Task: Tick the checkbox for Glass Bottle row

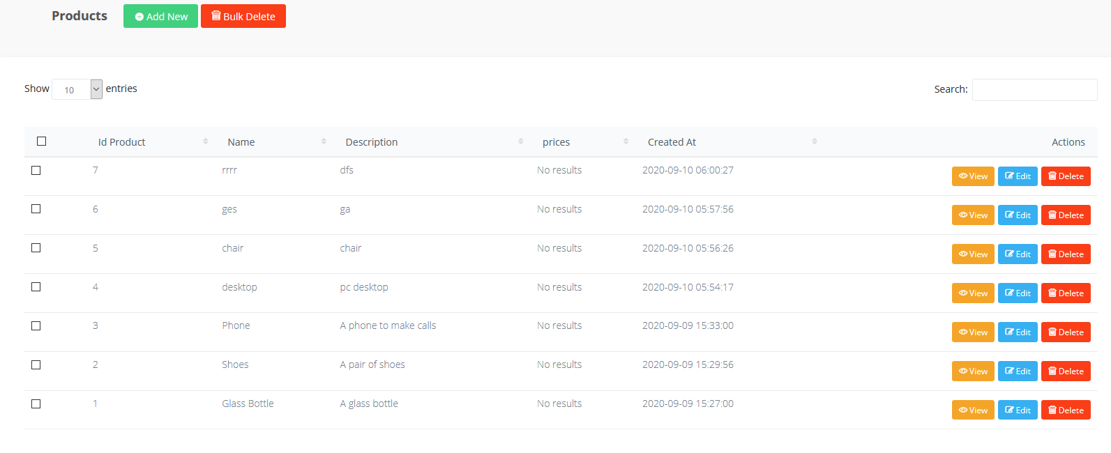Action: [x=36, y=404]
